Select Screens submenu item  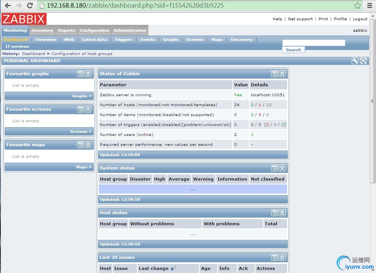tap(195, 39)
